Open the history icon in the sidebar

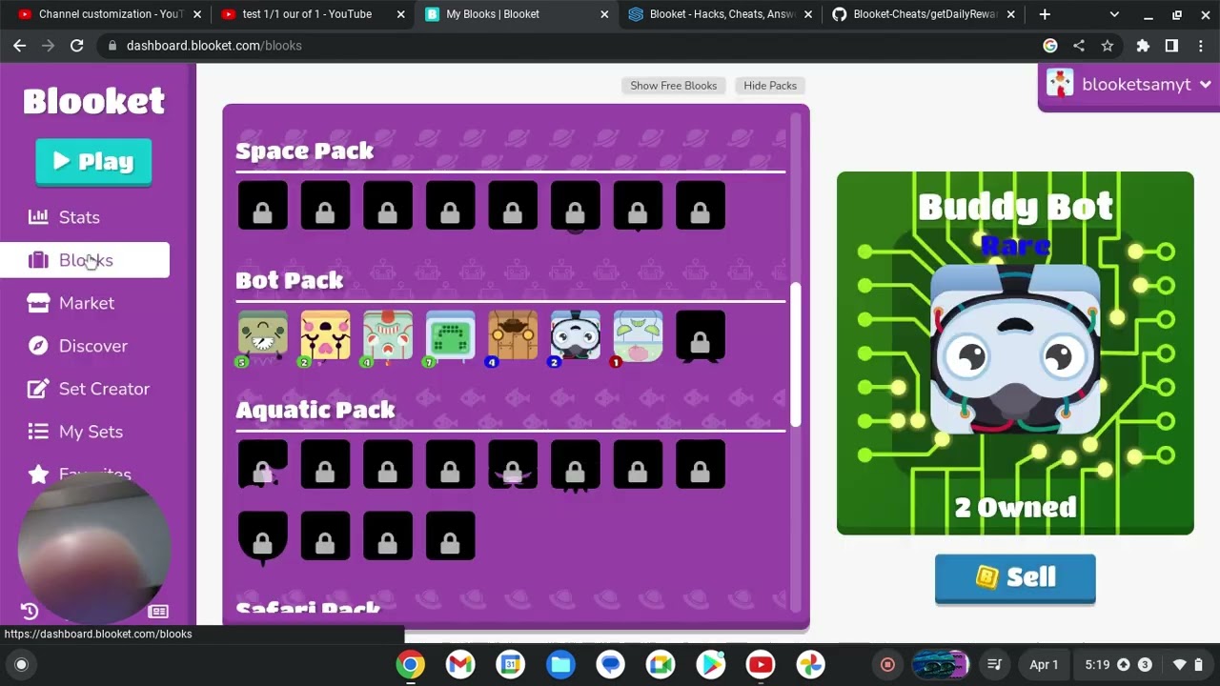30,612
